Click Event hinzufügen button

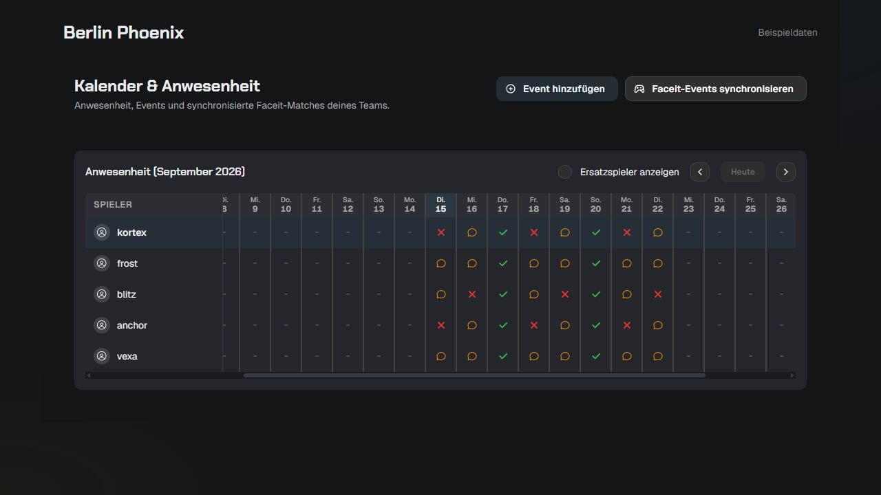[x=557, y=89]
